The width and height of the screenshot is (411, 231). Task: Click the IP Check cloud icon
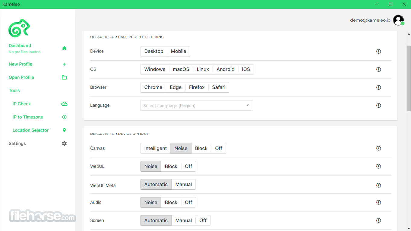pos(64,104)
